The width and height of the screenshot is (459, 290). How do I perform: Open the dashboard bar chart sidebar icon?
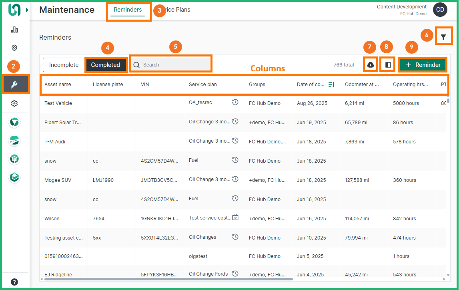coord(14,30)
